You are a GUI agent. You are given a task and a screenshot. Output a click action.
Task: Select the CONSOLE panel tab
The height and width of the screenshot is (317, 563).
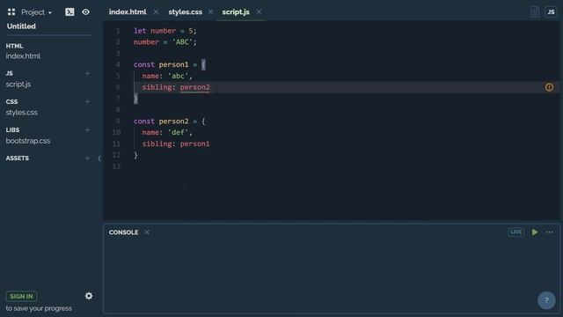123,232
